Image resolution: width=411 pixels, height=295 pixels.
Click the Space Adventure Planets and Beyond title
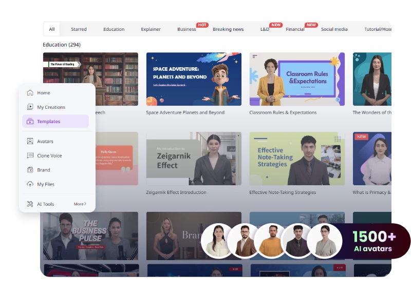(x=185, y=112)
